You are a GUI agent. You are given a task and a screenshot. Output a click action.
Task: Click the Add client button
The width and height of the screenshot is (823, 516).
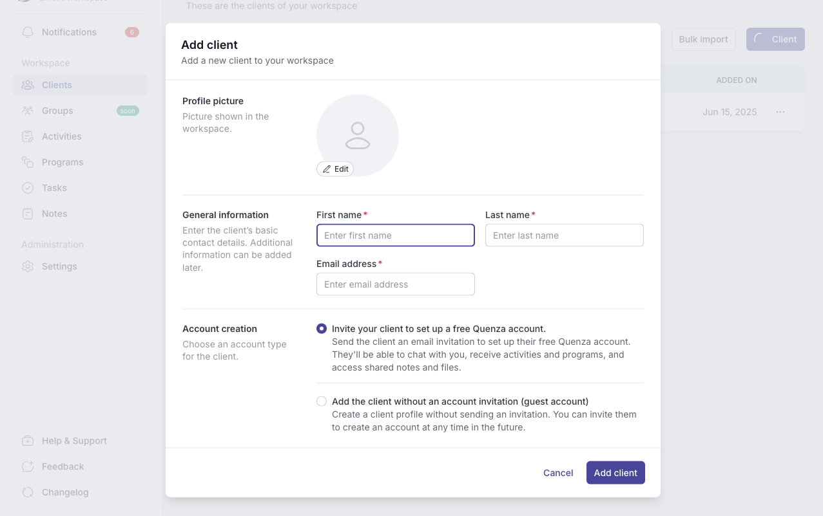615,473
